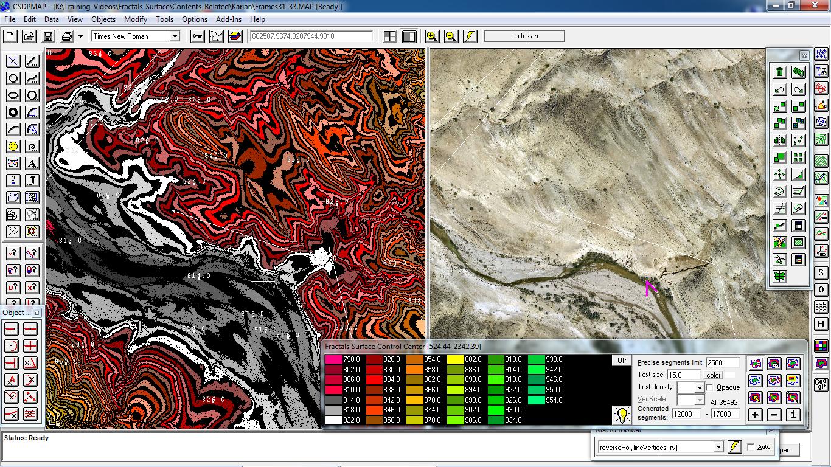Image resolution: width=831 pixels, height=467 pixels.
Task: Click the zoom out magnifier icon
Action: pos(451,36)
